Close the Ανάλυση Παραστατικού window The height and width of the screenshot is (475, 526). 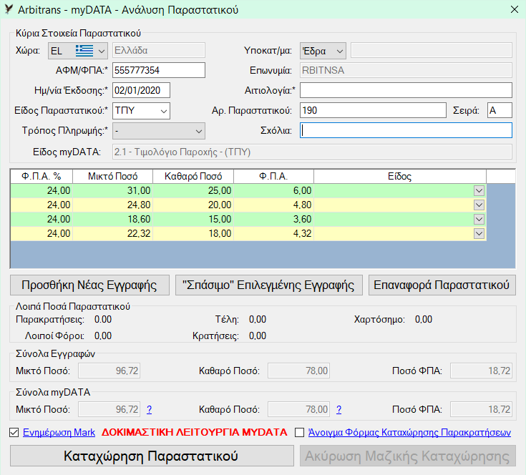515,9
